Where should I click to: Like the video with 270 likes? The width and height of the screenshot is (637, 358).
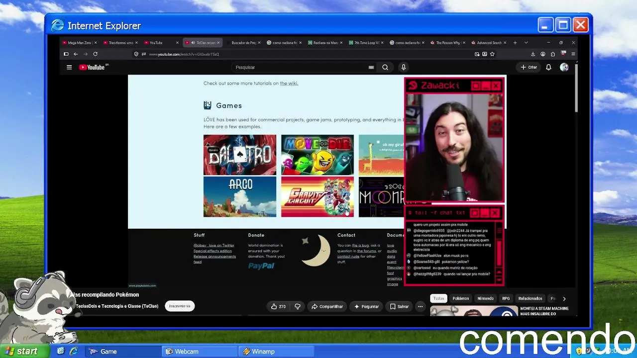coord(278,306)
